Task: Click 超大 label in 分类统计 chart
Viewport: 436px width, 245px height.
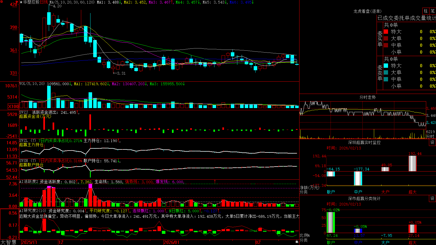Action: (413, 242)
